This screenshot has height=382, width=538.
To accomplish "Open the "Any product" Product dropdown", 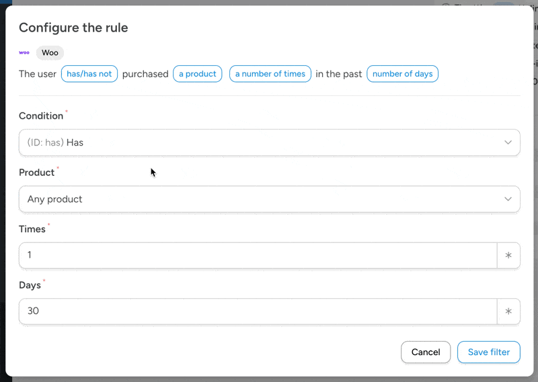I will (x=262, y=199).
